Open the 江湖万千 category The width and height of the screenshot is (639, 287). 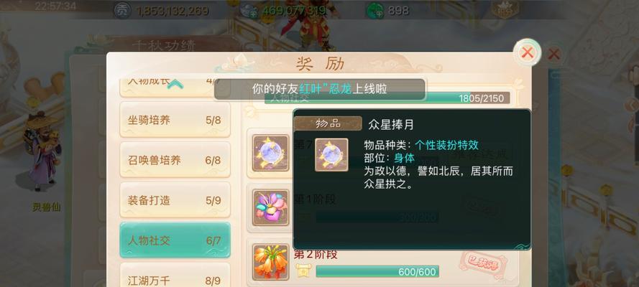[x=175, y=275]
